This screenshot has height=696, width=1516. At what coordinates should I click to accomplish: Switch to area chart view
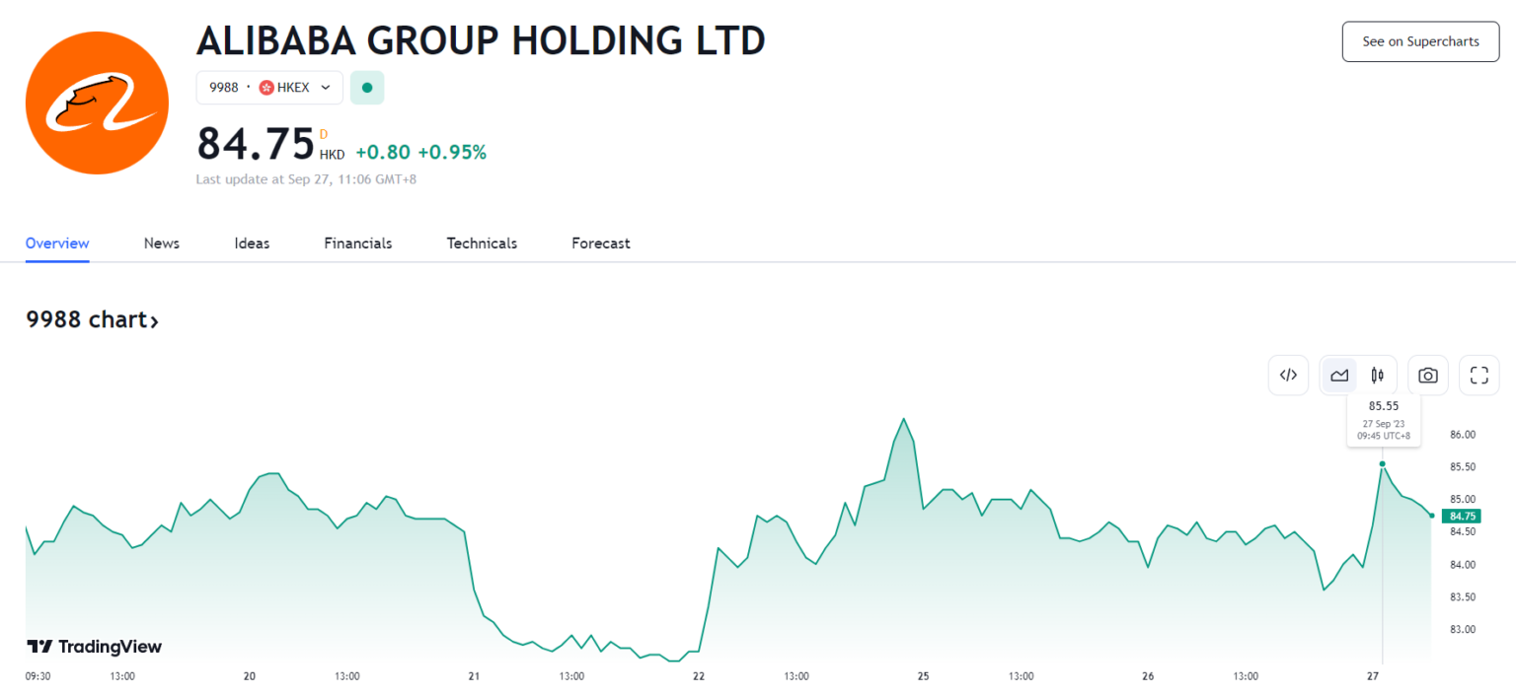(1339, 375)
